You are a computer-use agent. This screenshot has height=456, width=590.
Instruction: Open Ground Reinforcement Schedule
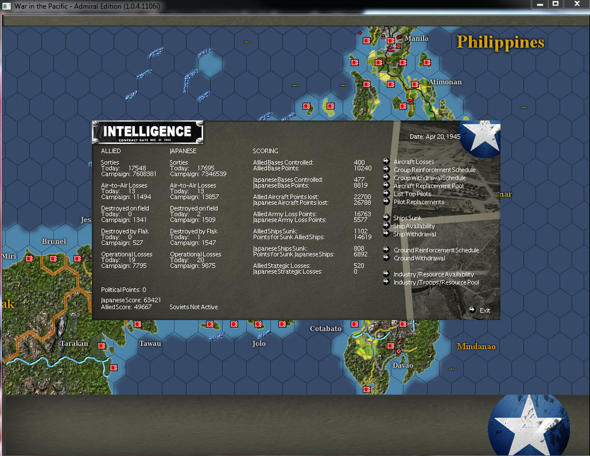[436, 250]
